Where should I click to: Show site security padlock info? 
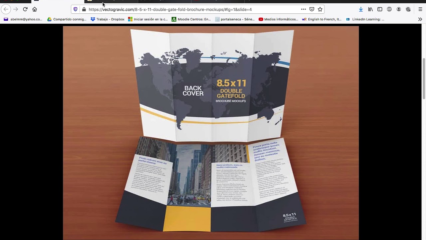[x=84, y=9]
